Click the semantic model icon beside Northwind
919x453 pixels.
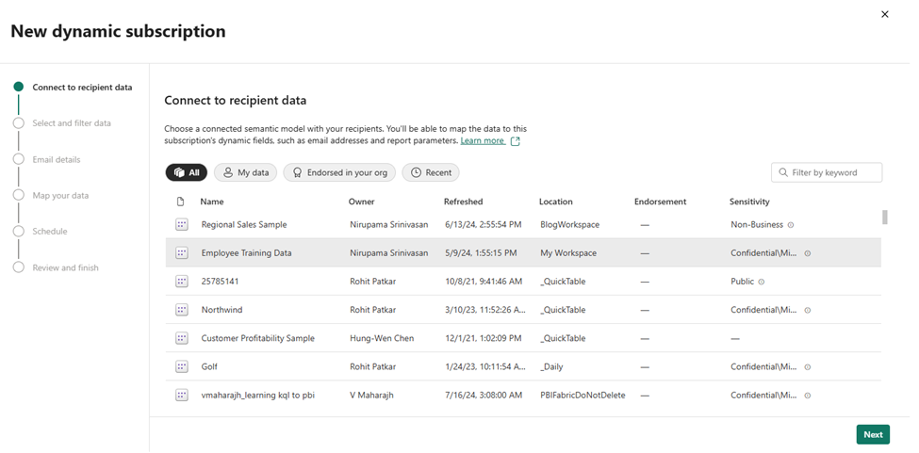pos(182,310)
